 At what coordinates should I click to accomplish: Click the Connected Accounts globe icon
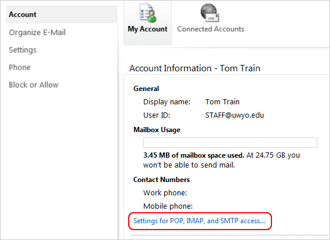pos(210,13)
